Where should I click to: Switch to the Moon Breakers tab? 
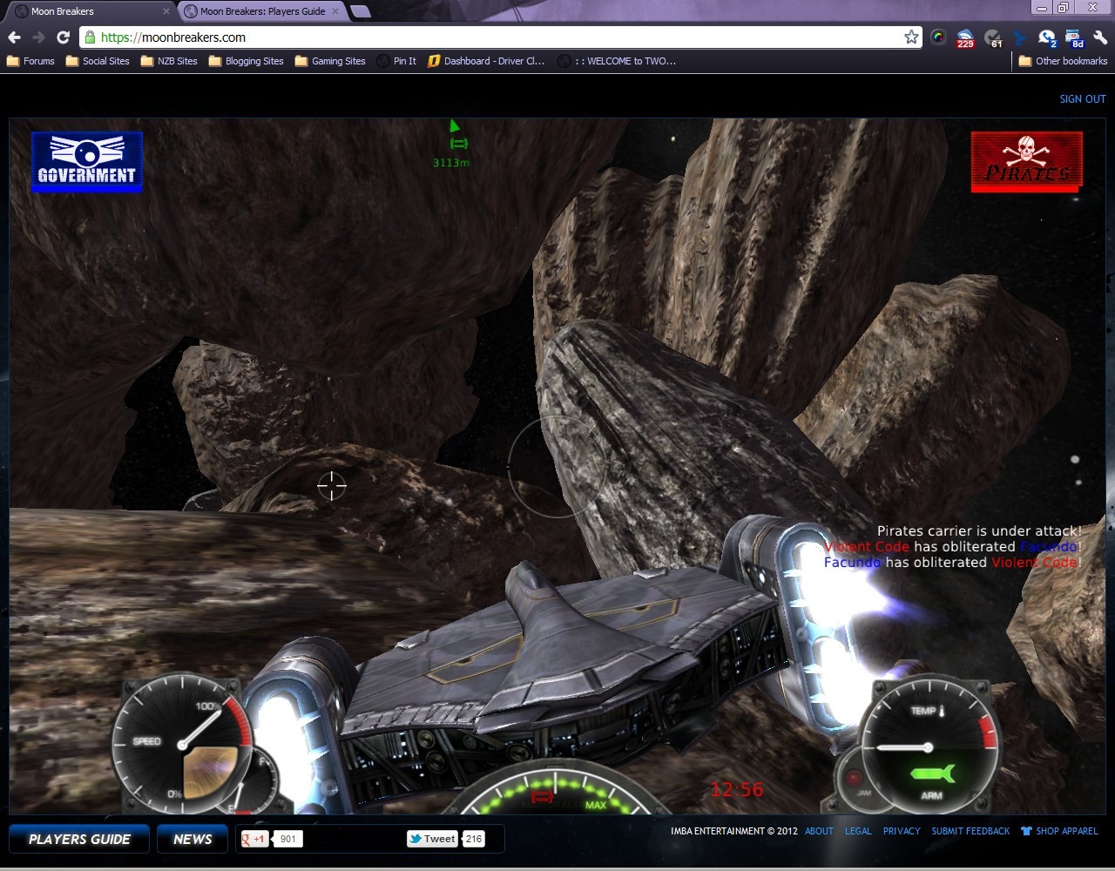pos(91,11)
